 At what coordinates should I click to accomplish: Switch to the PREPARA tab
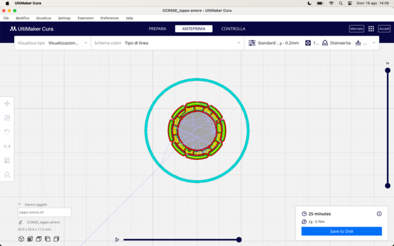157,28
